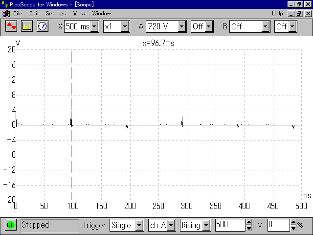313x235 pixels.
Task: Start capture with the green GO button
Action: pos(11,225)
